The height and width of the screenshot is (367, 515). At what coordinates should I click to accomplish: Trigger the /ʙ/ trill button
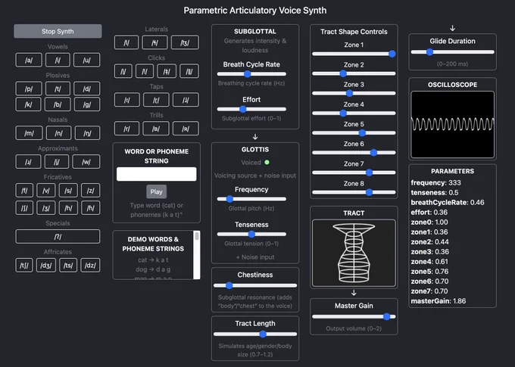pos(156,129)
